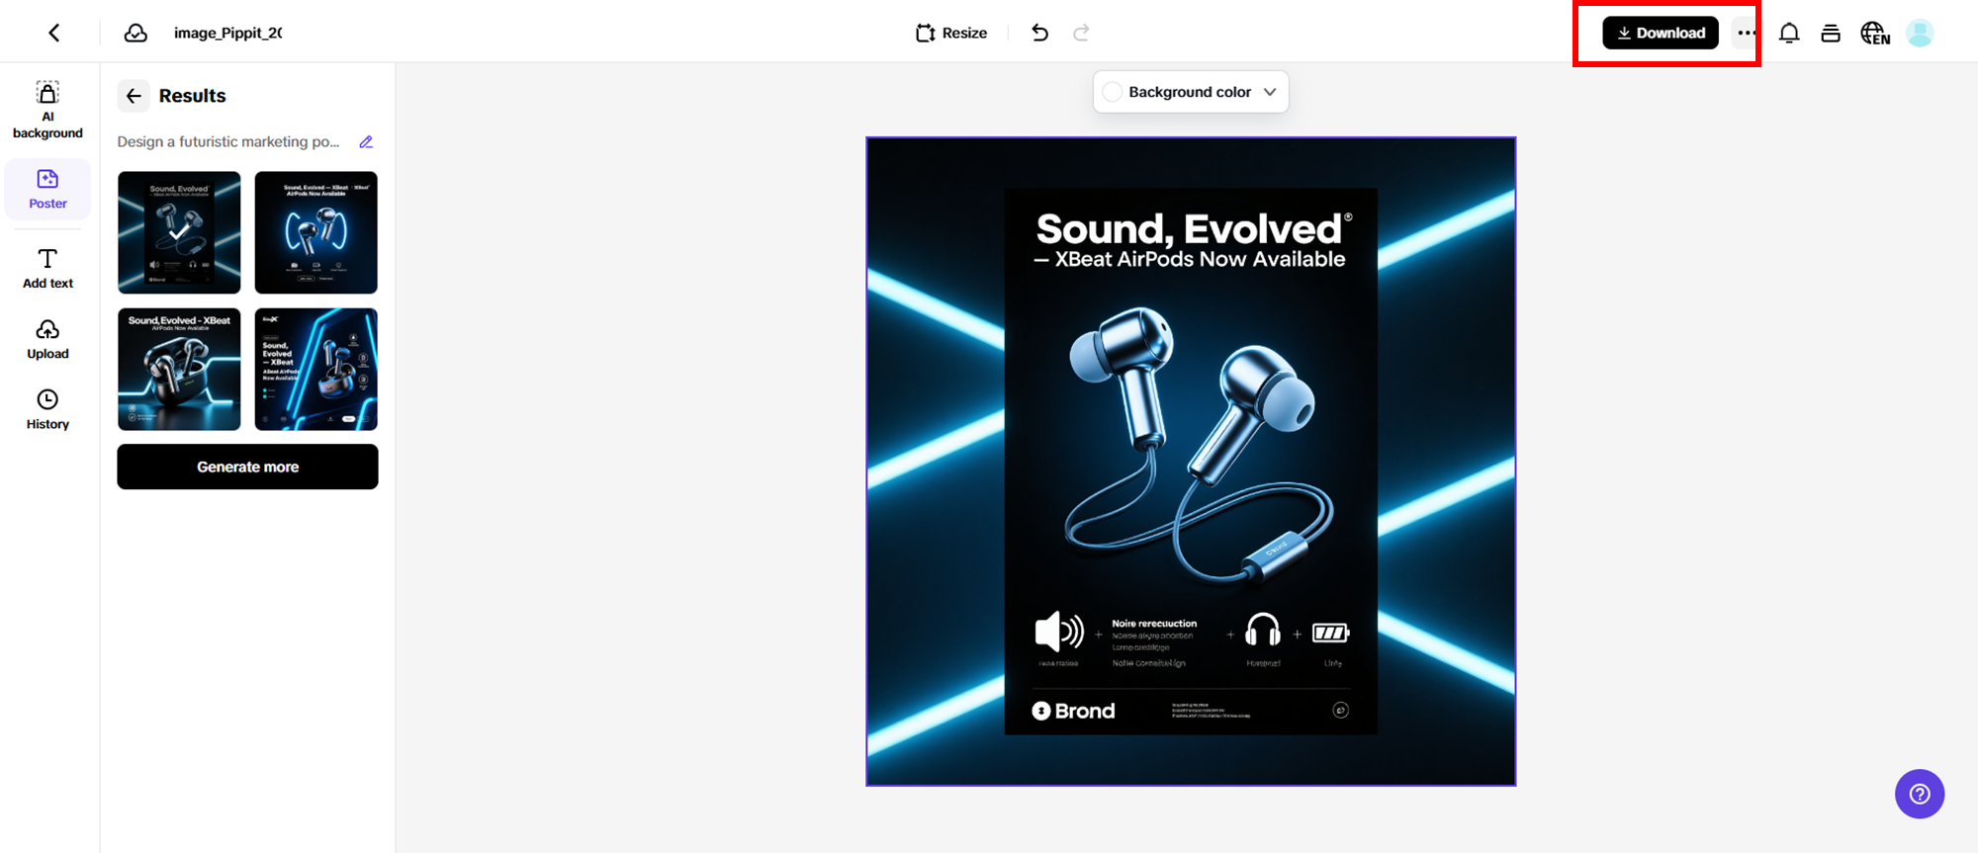Image resolution: width=1978 pixels, height=853 pixels.
Task: Click the Background color swatch circle
Action: [x=1113, y=92]
